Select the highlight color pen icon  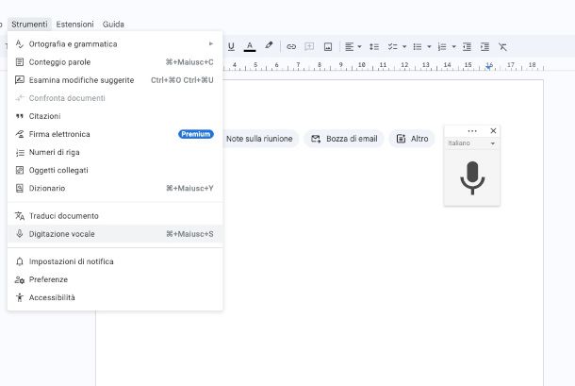click(x=269, y=45)
